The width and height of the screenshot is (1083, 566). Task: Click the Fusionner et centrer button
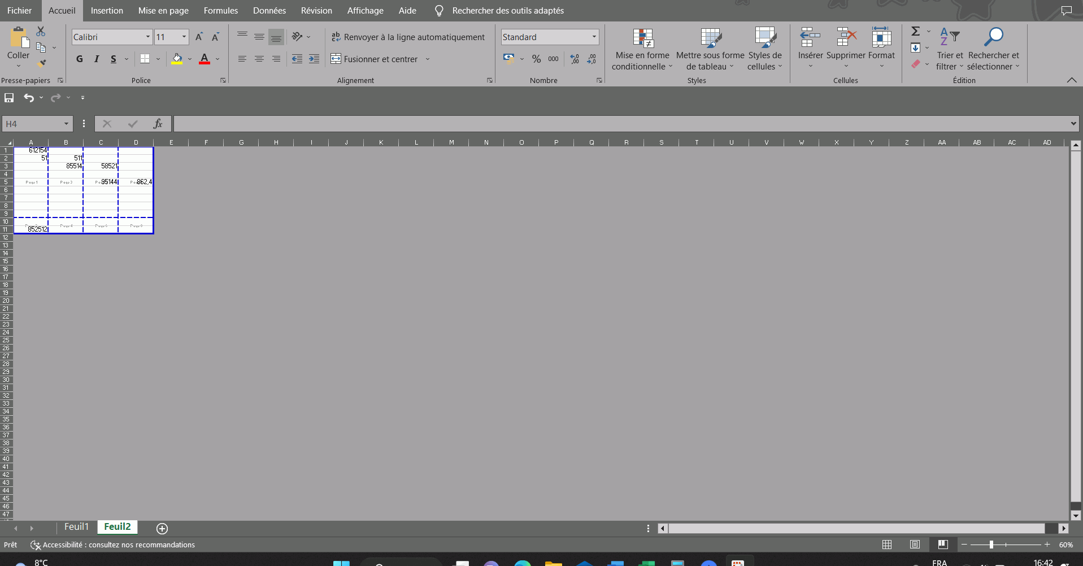pos(375,59)
